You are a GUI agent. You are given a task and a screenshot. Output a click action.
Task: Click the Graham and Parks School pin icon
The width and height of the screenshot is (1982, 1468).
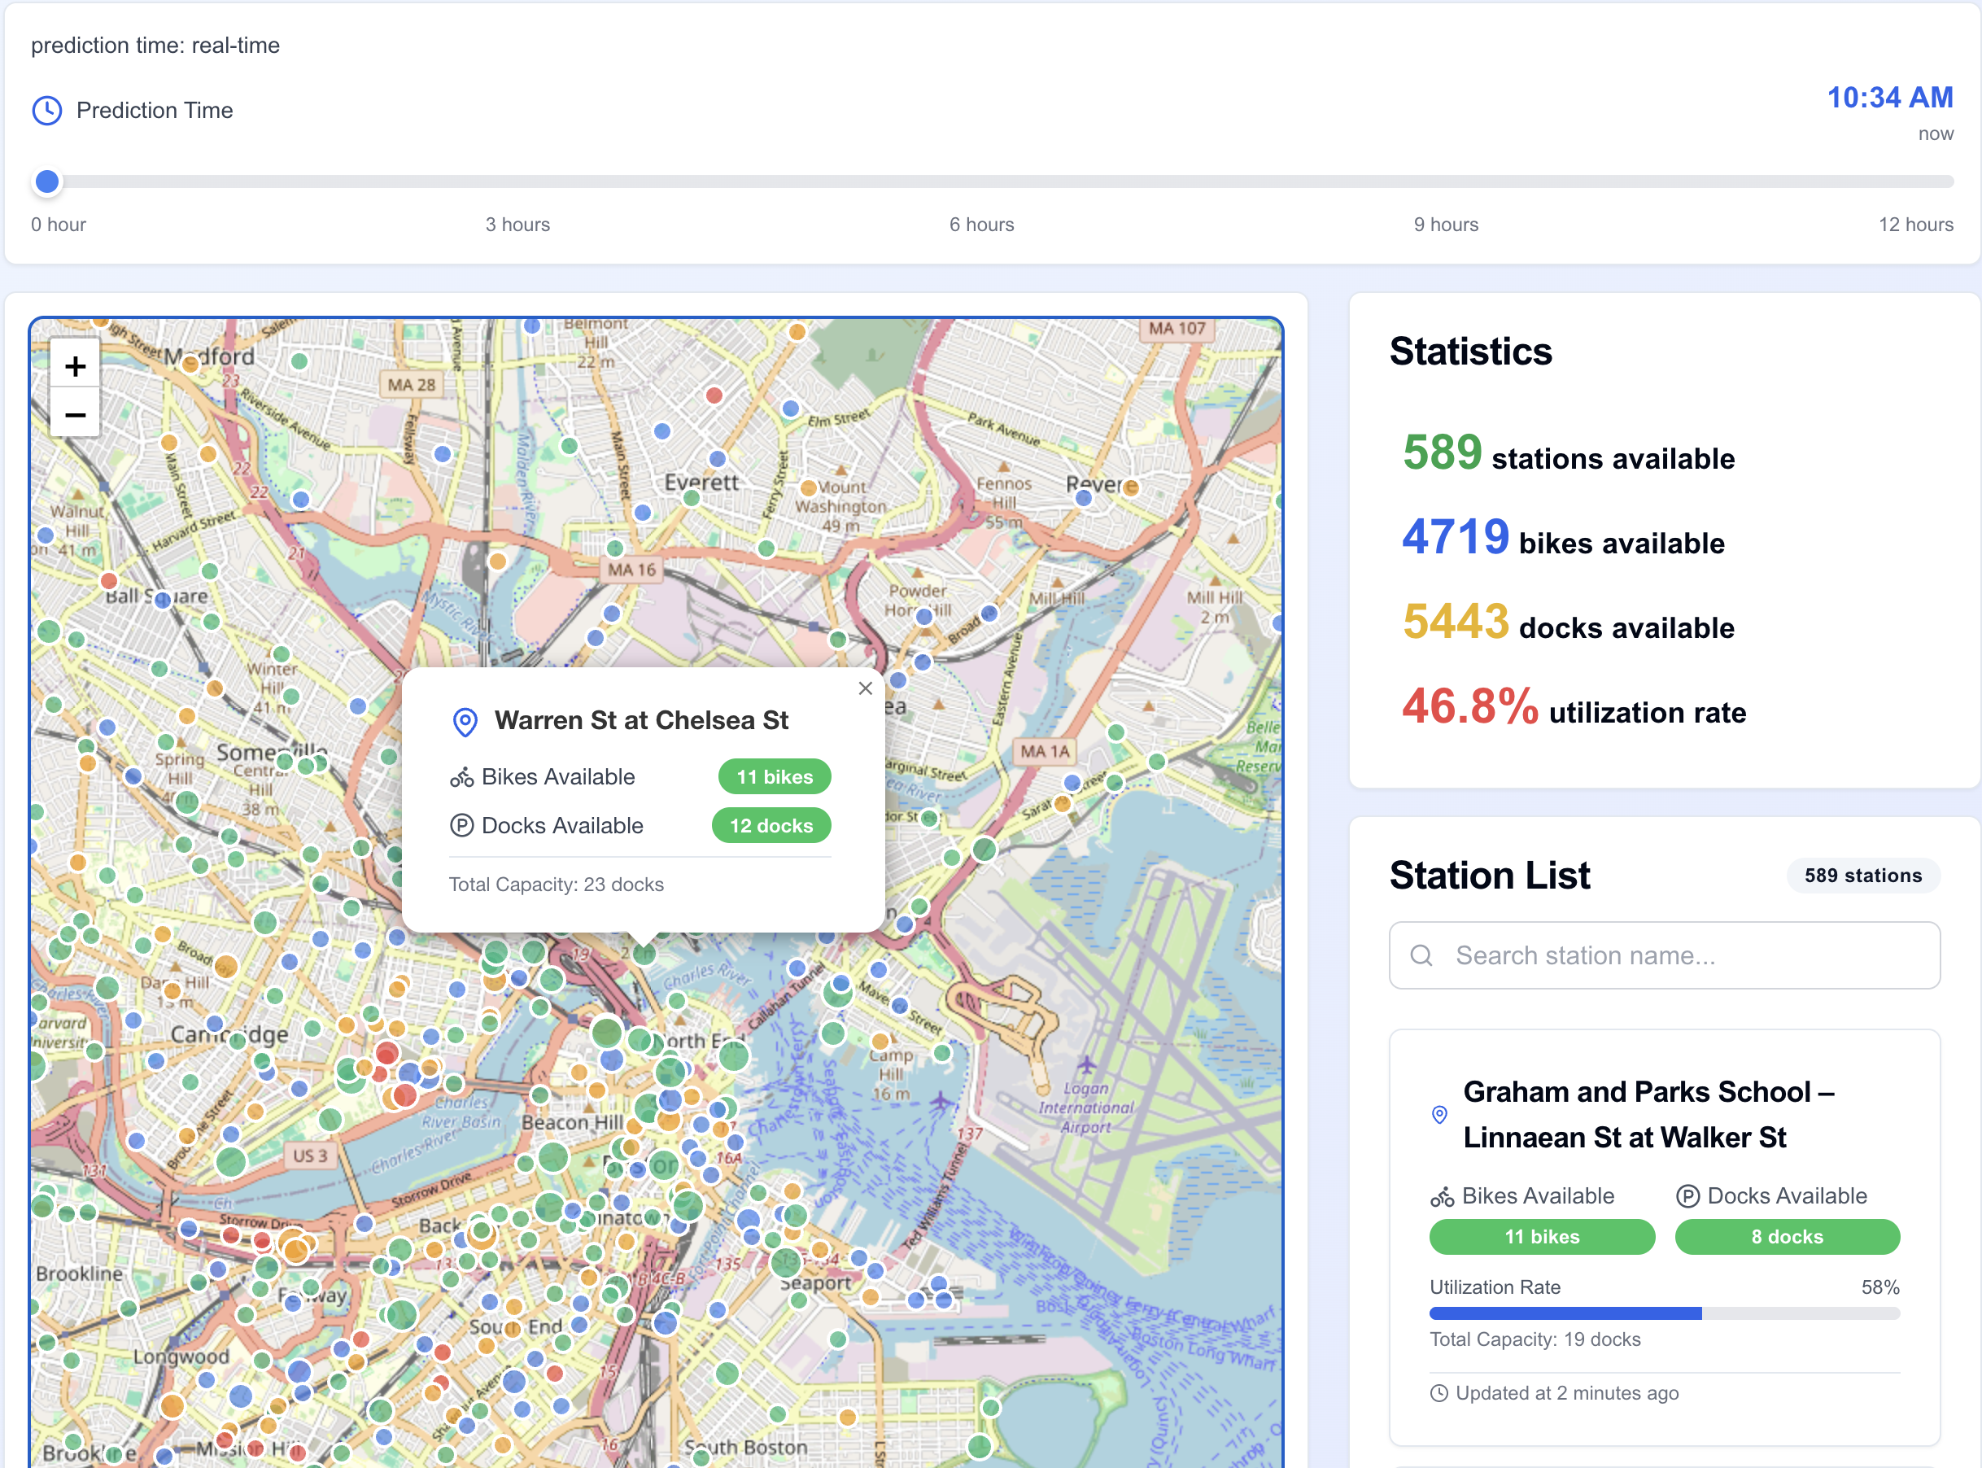pyautogui.click(x=1439, y=1114)
